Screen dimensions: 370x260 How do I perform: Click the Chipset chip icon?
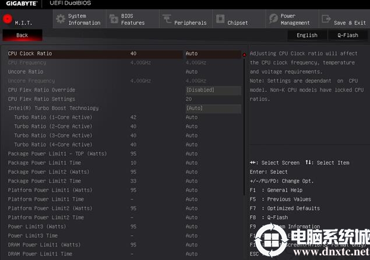pyautogui.click(x=220, y=19)
